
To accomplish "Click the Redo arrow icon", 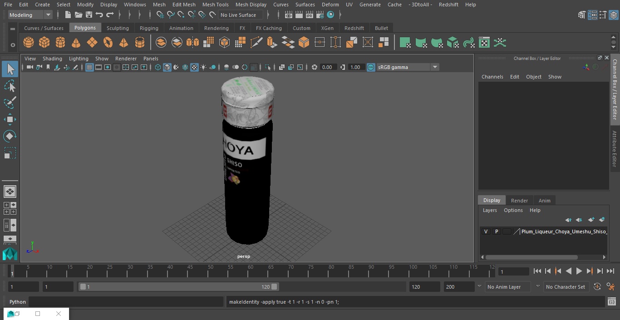I will click(x=110, y=15).
